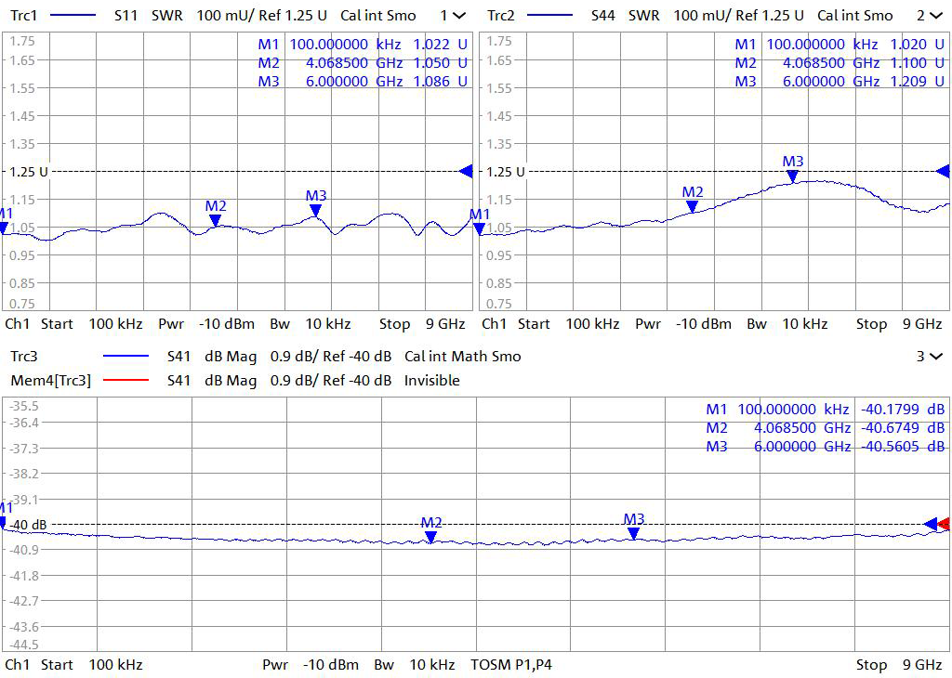Screen dimensions: 952x678
Task: Select the Trc2 trace label
Action: (501, 16)
